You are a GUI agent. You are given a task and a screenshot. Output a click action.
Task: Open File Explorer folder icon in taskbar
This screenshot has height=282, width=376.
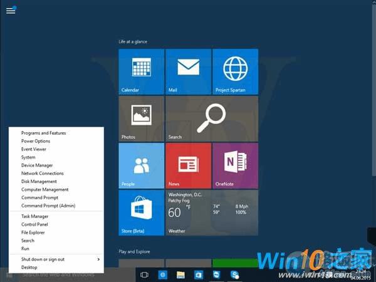(180, 275)
